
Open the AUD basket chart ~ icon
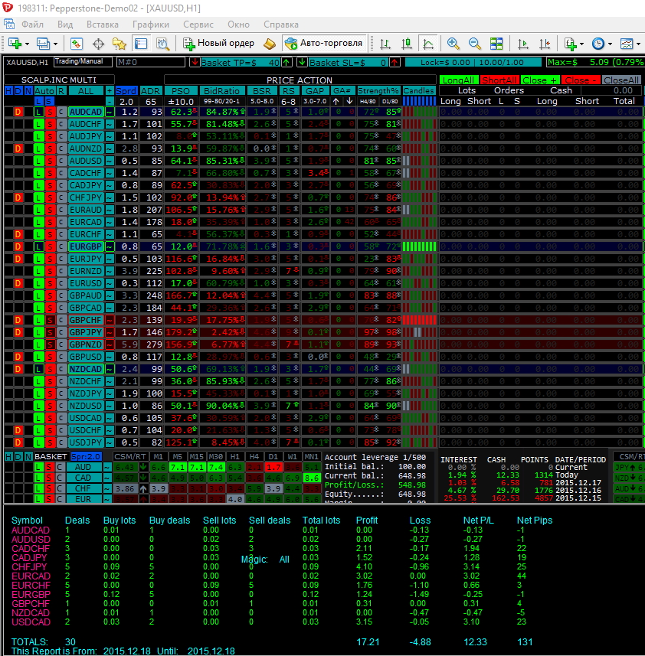click(x=107, y=468)
